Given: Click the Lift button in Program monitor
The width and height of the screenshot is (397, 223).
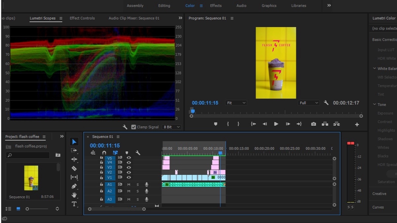Looking at the screenshot, I should pos(325,124).
